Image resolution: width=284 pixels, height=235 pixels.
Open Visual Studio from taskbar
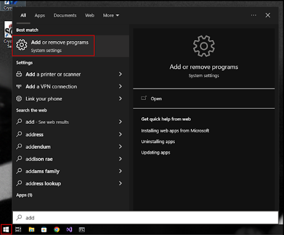69,229
